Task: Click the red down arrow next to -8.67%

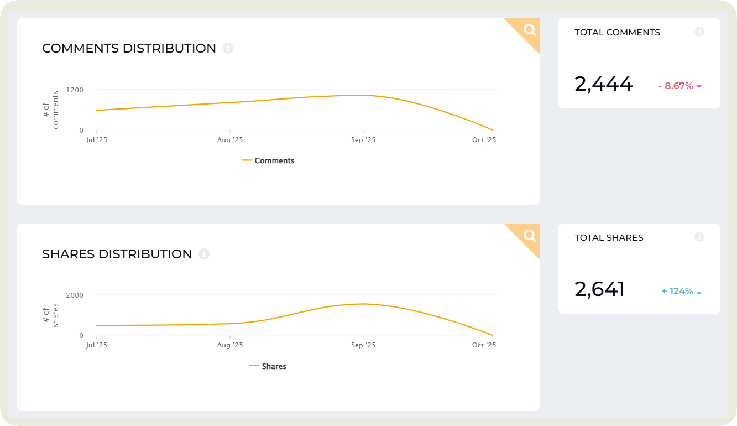Action: pyautogui.click(x=699, y=87)
